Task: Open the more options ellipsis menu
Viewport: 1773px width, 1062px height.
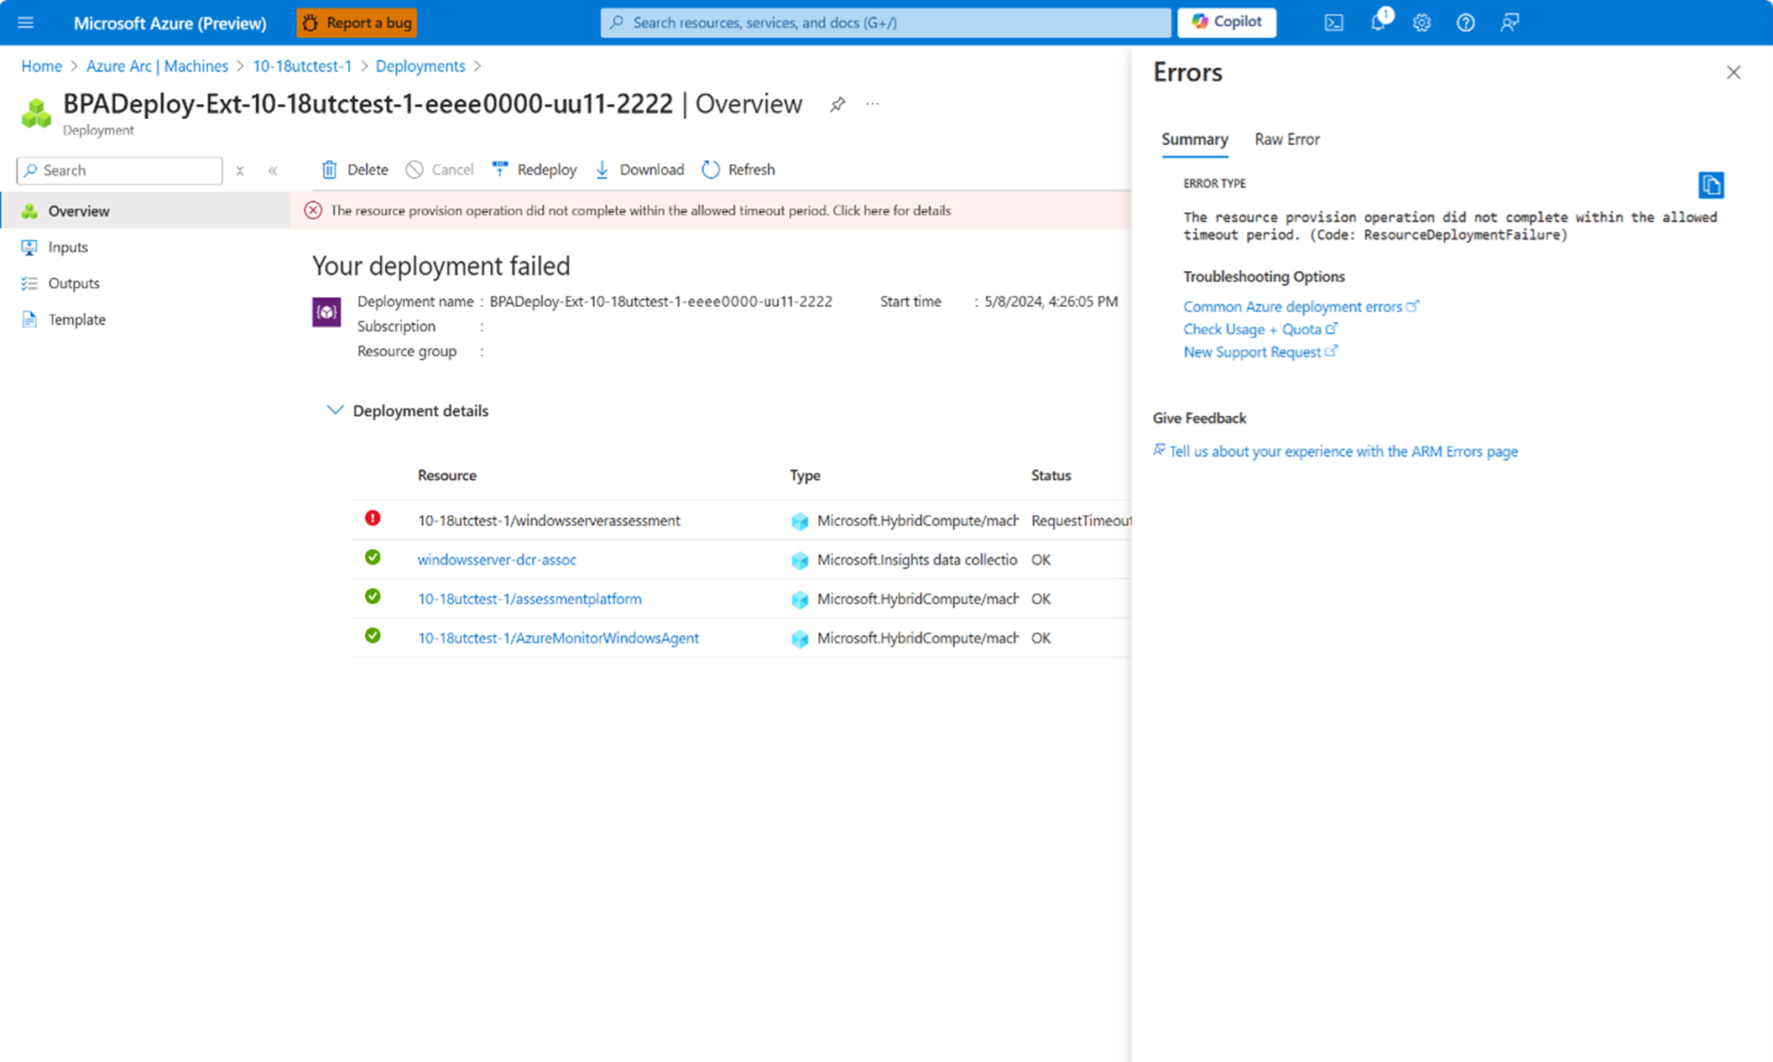Action: (x=873, y=103)
